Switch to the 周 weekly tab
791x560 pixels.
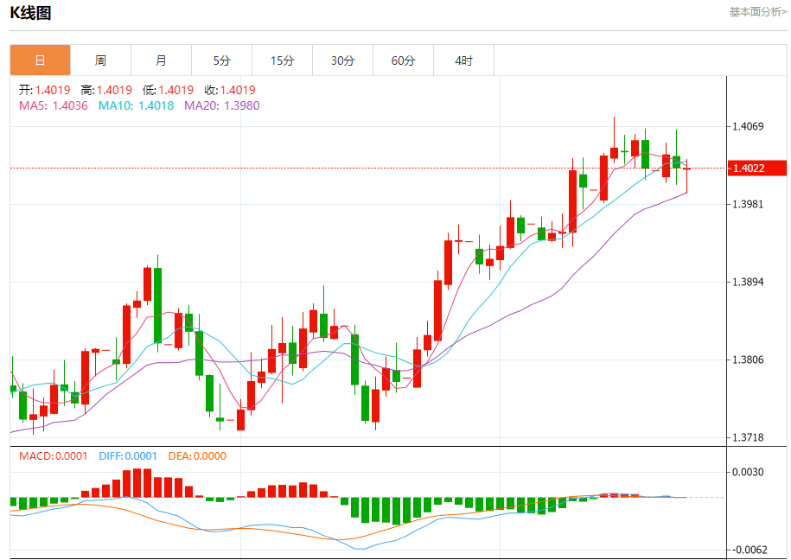100,60
